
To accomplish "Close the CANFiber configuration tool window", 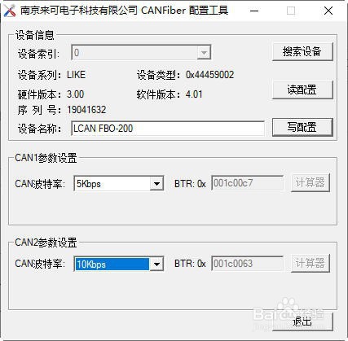I will tap(328, 11).
